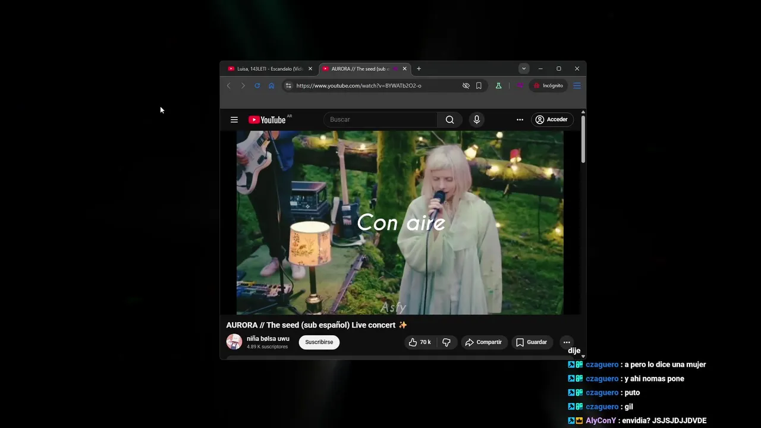
Task: Click the video player area
Action: pos(400,222)
